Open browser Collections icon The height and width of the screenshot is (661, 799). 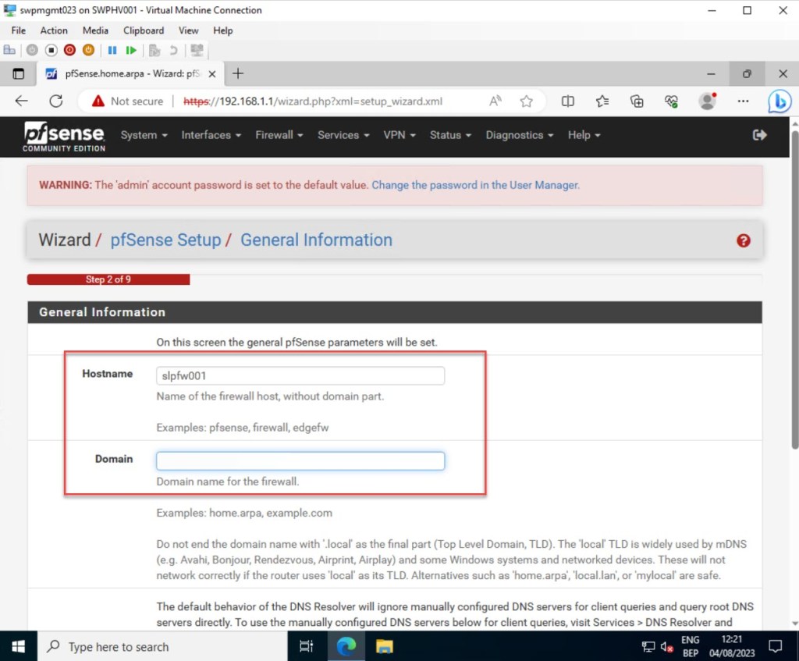tap(637, 101)
